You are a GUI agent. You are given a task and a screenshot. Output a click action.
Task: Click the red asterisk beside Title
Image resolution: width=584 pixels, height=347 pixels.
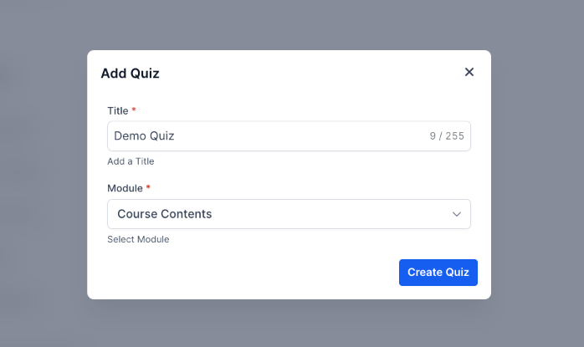[134, 110]
